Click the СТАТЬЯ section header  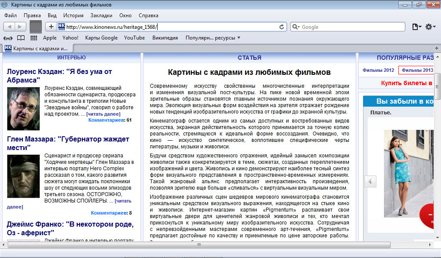(x=249, y=58)
